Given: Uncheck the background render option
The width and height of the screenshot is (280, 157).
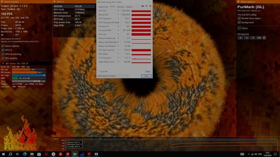Looking at the screenshot, I should 239,22.
